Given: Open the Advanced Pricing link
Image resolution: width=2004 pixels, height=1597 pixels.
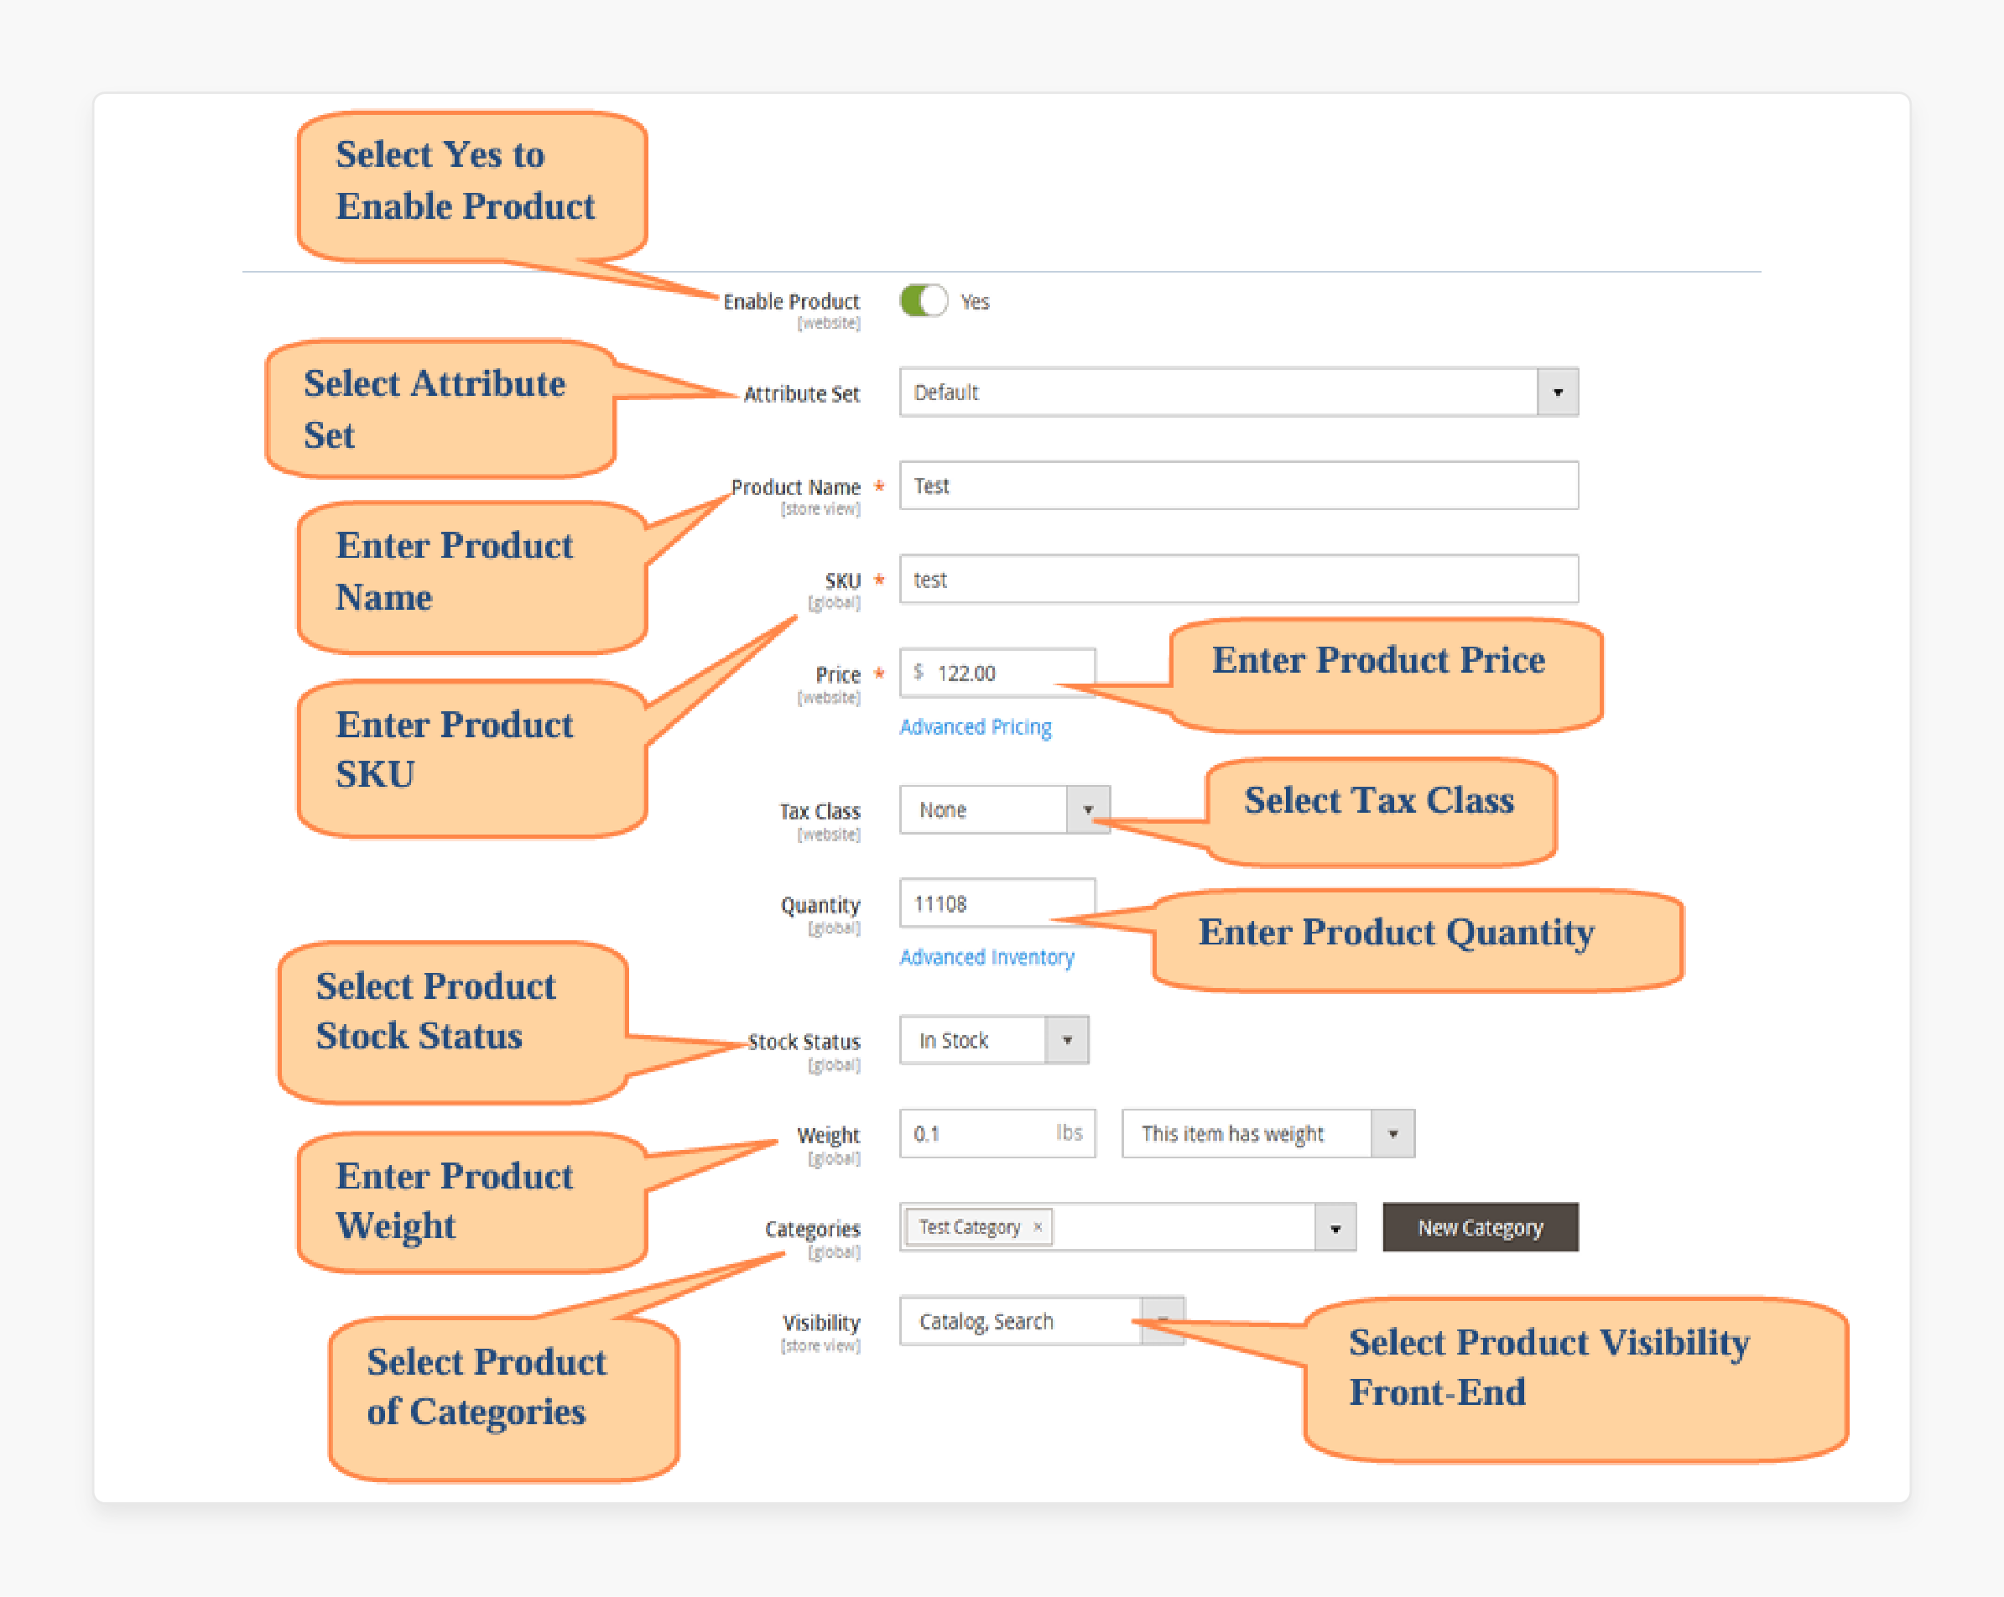Looking at the screenshot, I should pyautogui.click(x=975, y=727).
